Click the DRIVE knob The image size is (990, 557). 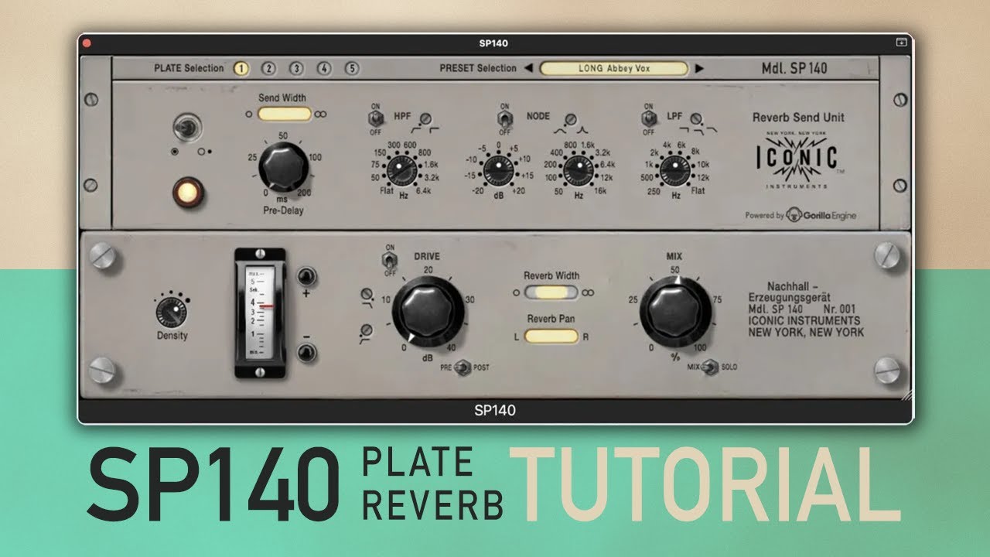[428, 313]
